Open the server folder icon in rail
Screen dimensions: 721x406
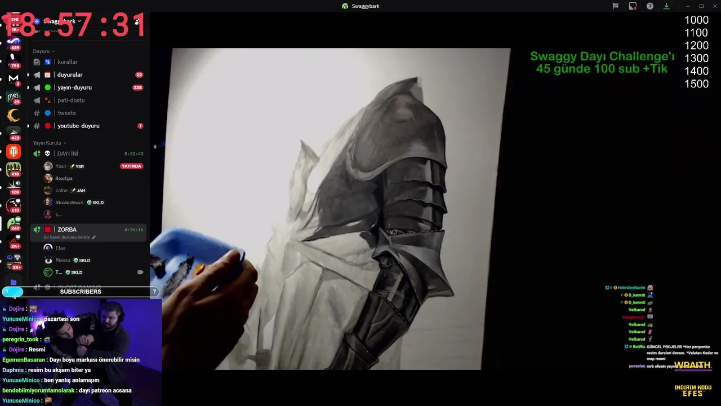tap(14, 282)
